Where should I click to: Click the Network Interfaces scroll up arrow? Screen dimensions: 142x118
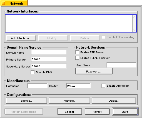coord(134,17)
